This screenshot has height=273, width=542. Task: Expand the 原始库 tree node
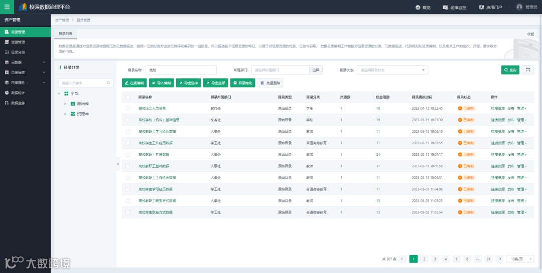point(65,104)
